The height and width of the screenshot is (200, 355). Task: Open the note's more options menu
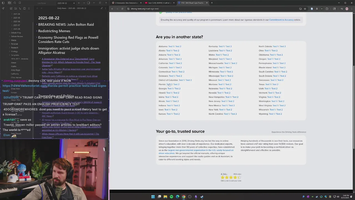point(106,8)
